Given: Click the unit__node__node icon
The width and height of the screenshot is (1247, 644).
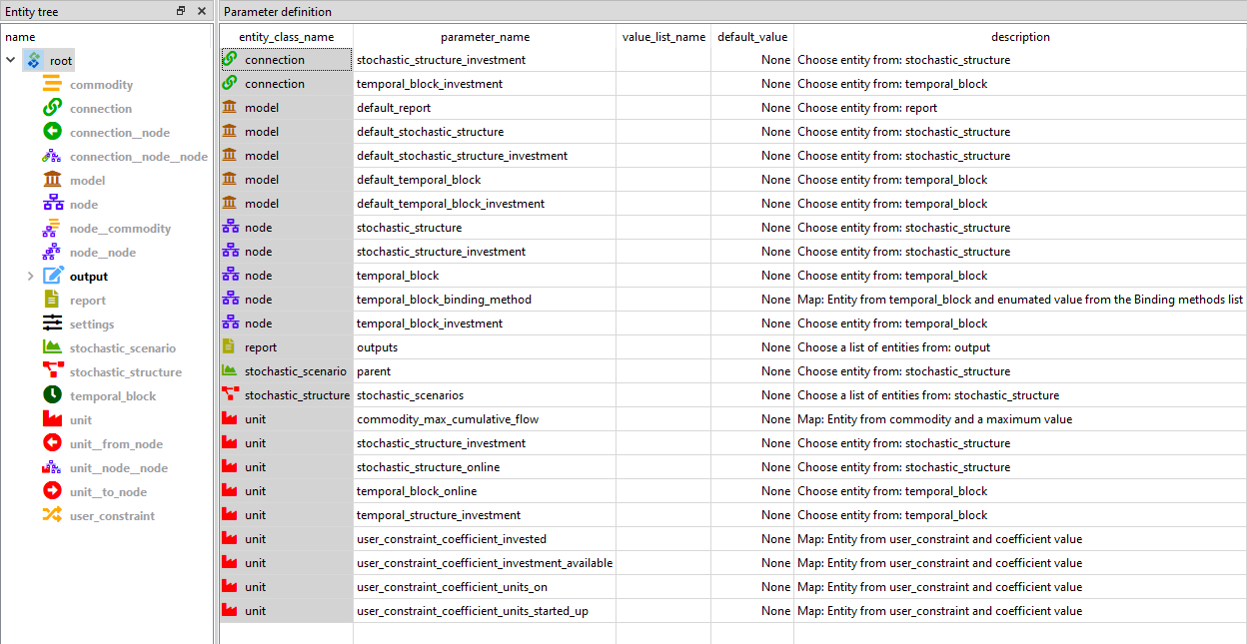Looking at the screenshot, I should tap(52, 468).
